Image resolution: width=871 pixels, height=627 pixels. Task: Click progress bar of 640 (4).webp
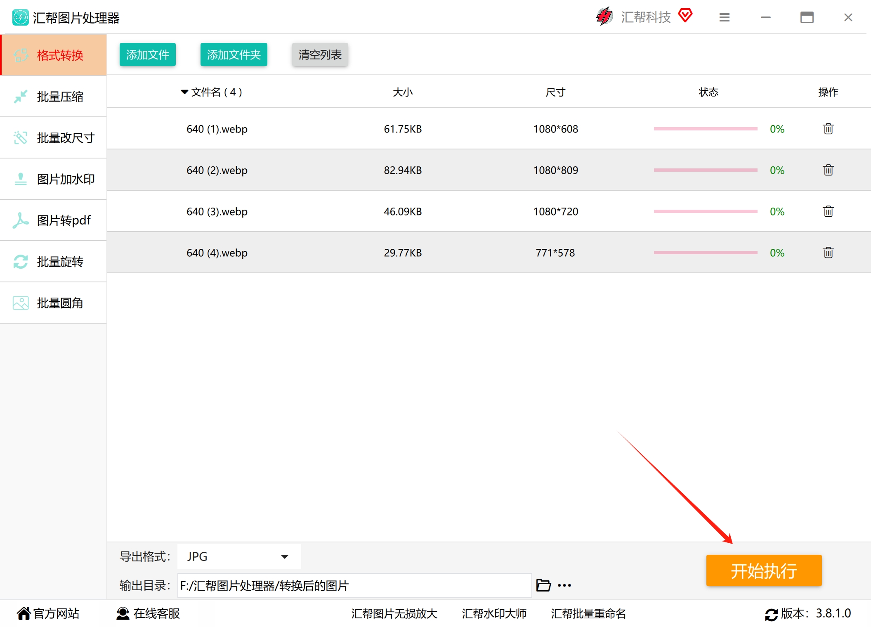(706, 253)
